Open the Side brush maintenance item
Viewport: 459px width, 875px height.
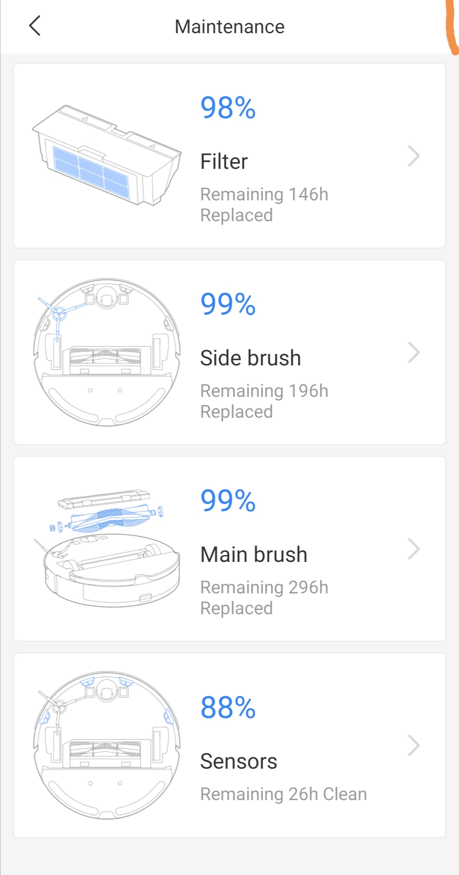pyautogui.click(x=229, y=352)
